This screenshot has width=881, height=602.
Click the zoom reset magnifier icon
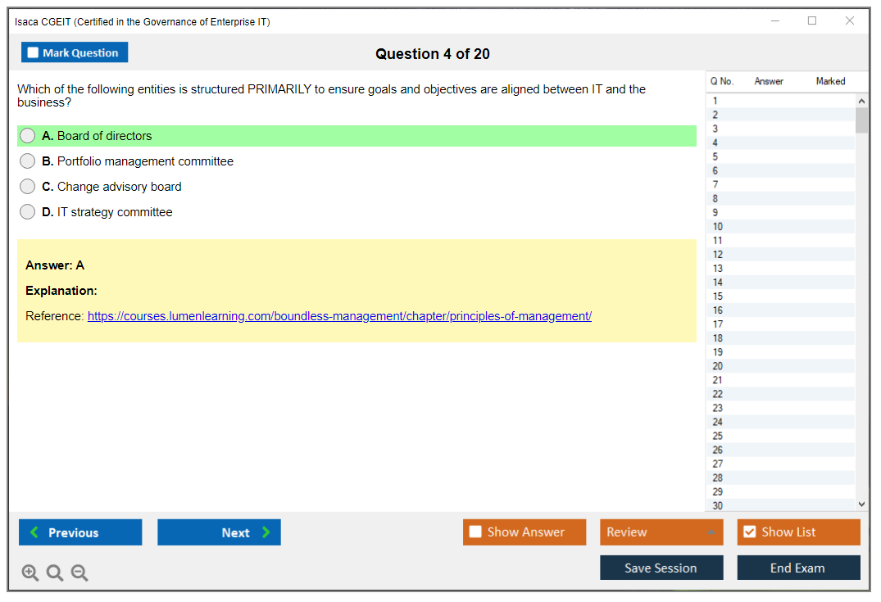point(55,573)
